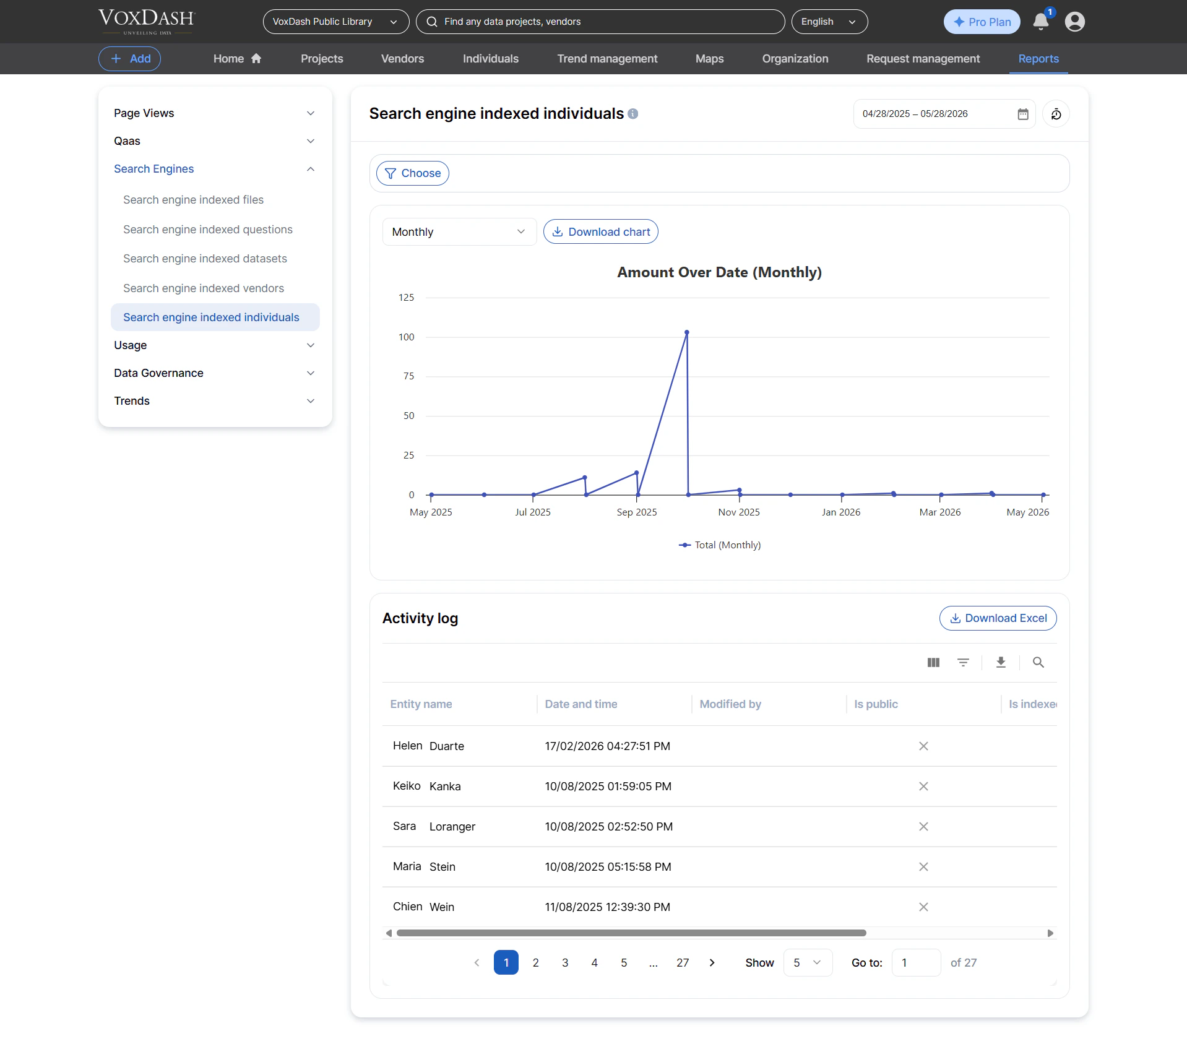This screenshot has width=1187, height=1044.
Task: Click the Is public X mark for Keiko Kanka
Action: point(923,787)
